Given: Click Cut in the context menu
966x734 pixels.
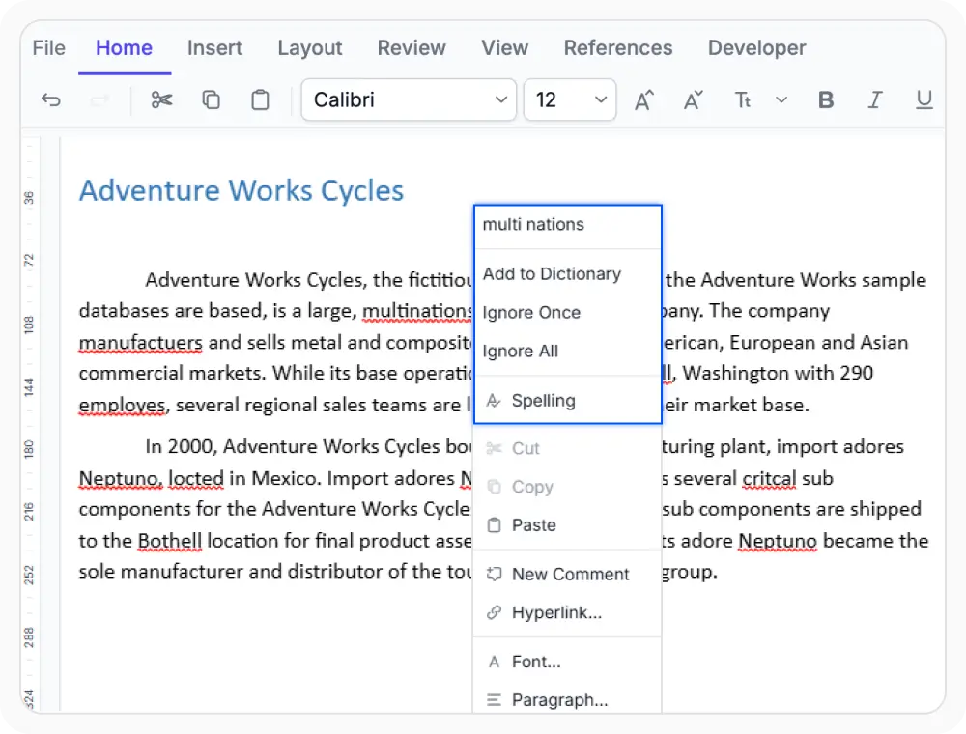Looking at the screenshot, I should pos(567,448).
